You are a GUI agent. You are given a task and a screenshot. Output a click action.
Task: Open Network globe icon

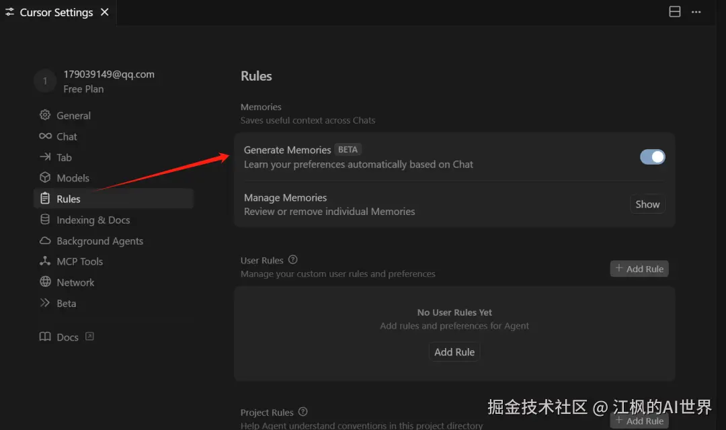tap(45, 282)
